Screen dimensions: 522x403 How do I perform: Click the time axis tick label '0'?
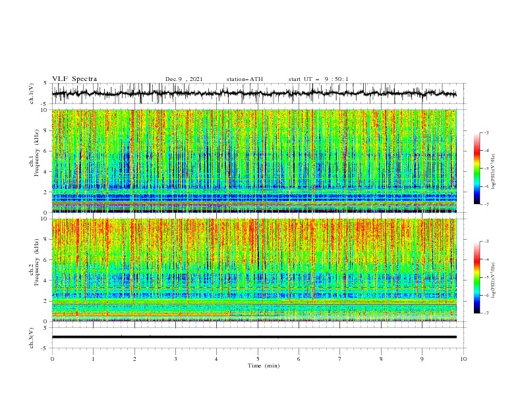(52, 359)
